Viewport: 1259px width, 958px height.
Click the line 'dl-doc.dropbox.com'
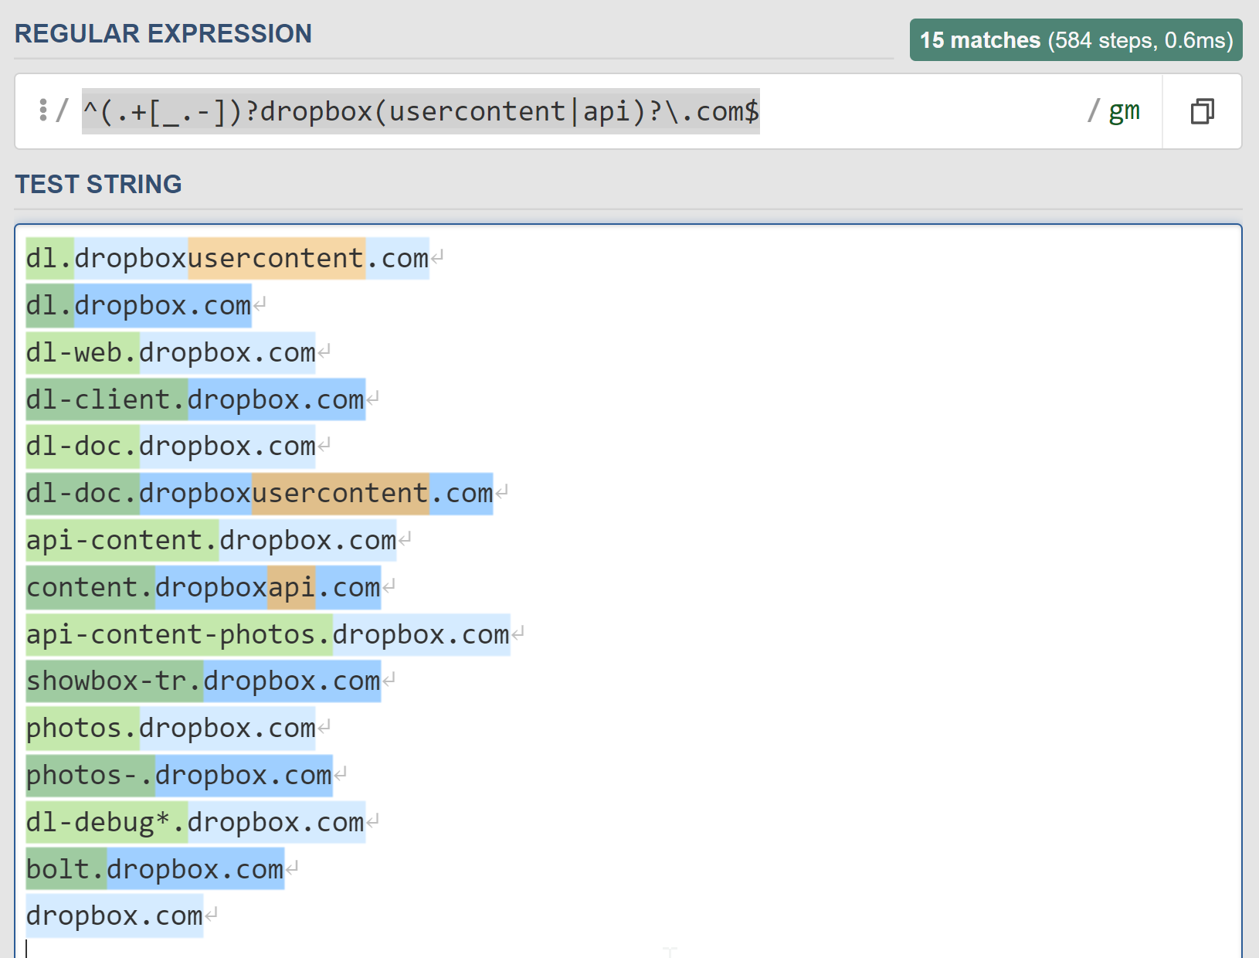(x=171, y=446)
